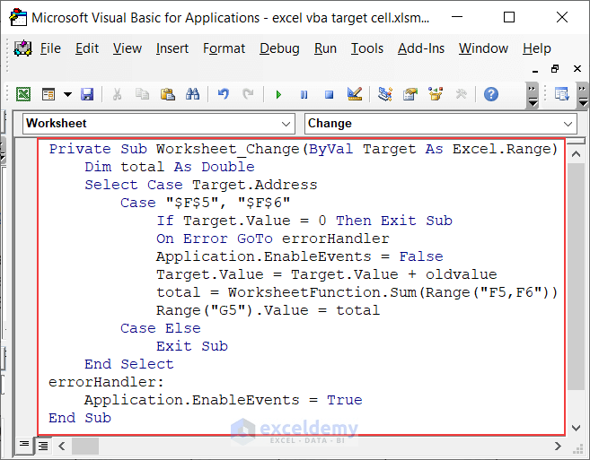Open the Project Explorer icon

385,94
